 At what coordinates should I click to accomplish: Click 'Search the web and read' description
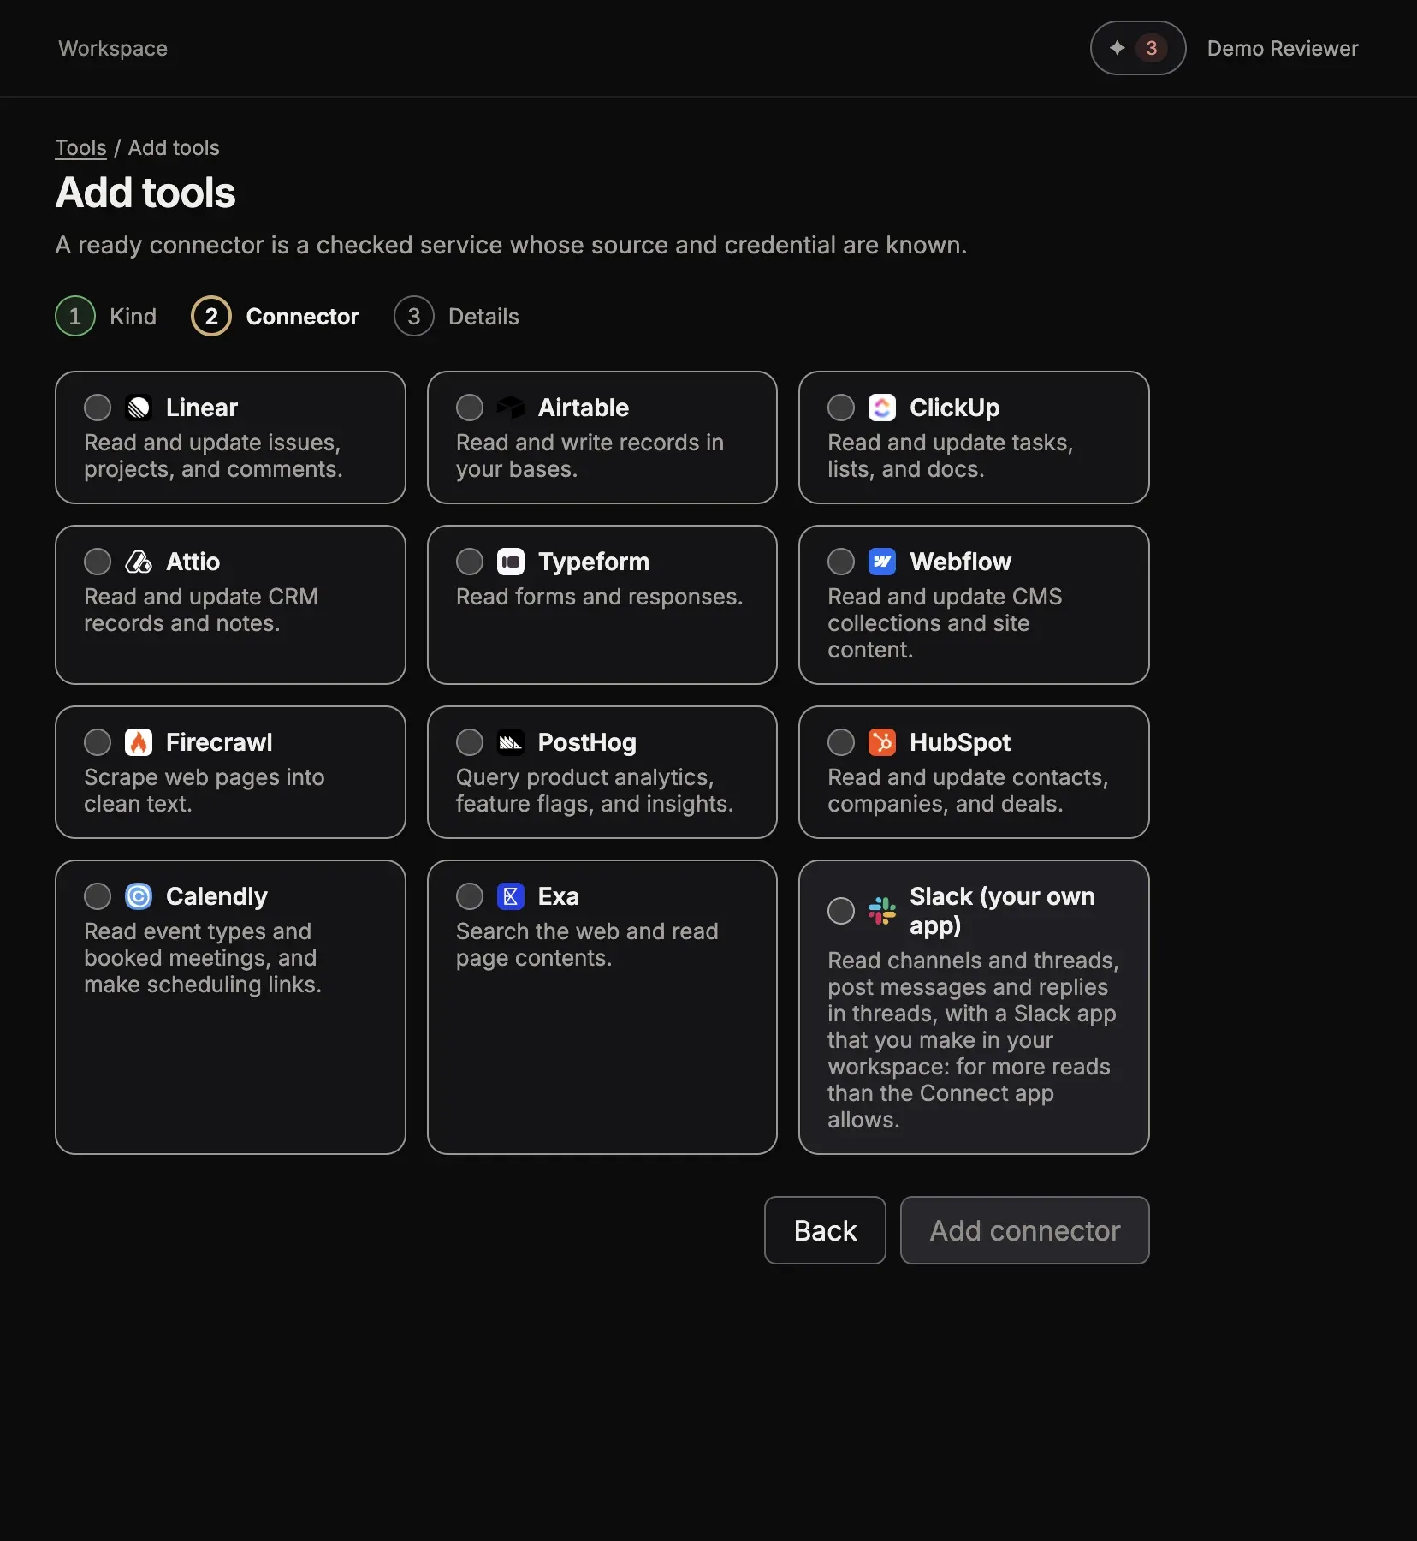587,944
